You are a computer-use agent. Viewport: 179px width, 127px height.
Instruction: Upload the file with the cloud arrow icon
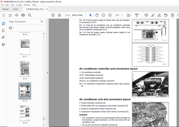(x=17, y=15)
